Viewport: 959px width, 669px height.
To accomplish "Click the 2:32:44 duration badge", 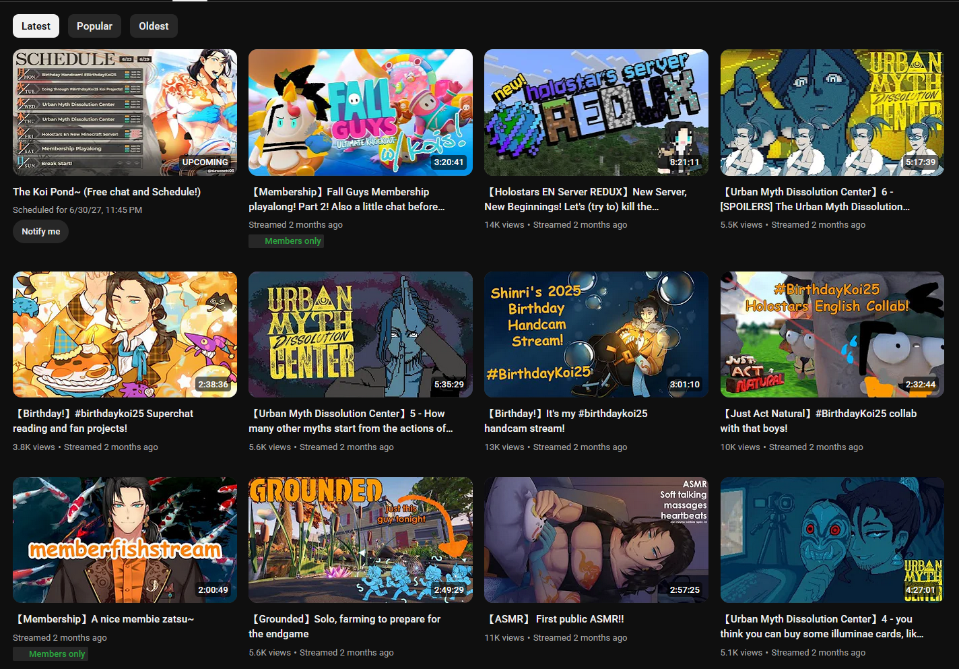I will pyautogui.click(x=920, y=385).
